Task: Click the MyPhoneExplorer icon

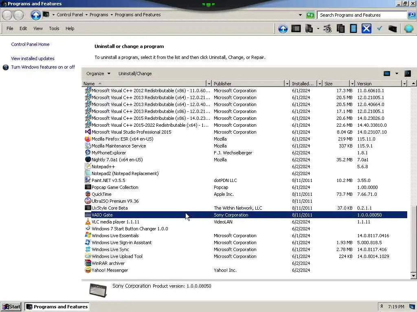Action: point(88,153)
